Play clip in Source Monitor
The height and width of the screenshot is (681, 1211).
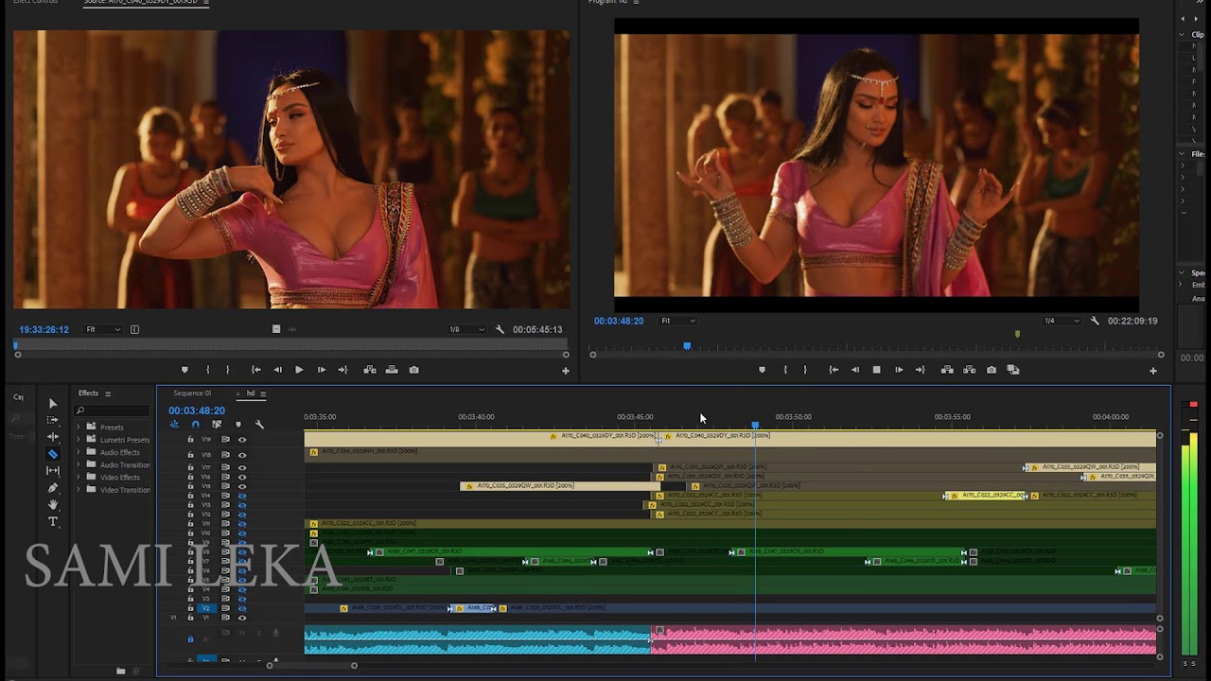[299, 370]
